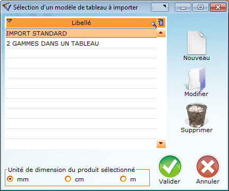Open the title bar dropdown button
Viewport: 229px width, 191px height.
[160, 7]
